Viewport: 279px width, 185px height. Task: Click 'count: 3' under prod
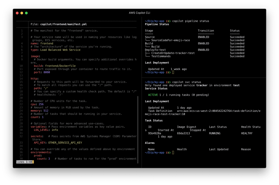43,158
